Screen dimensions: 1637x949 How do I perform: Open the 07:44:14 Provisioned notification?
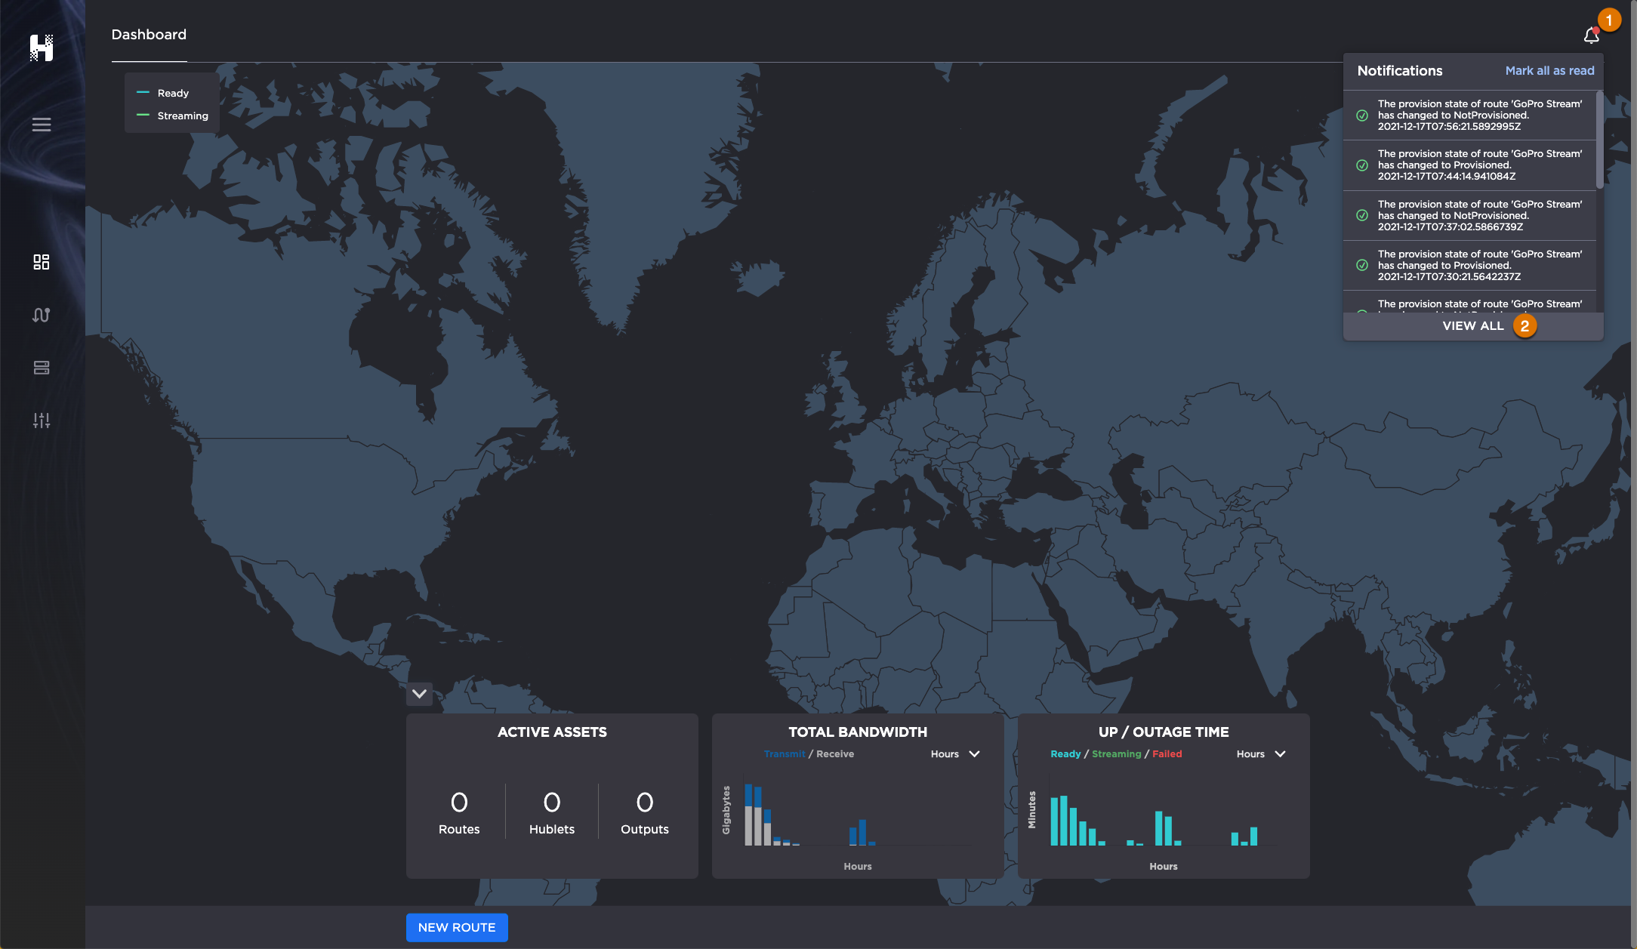click(x=1478, y=165)
